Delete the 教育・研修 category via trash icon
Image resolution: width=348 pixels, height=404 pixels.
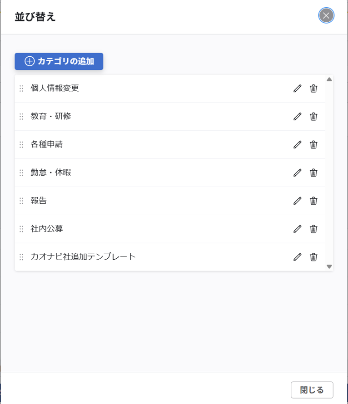coord(313,117)
